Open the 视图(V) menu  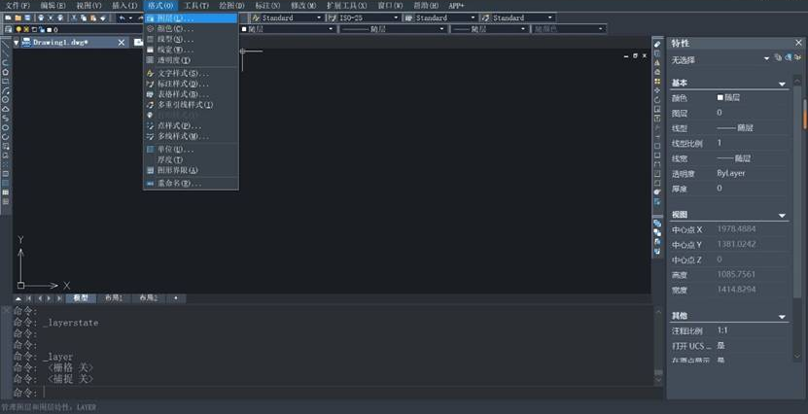coord(88,6)
